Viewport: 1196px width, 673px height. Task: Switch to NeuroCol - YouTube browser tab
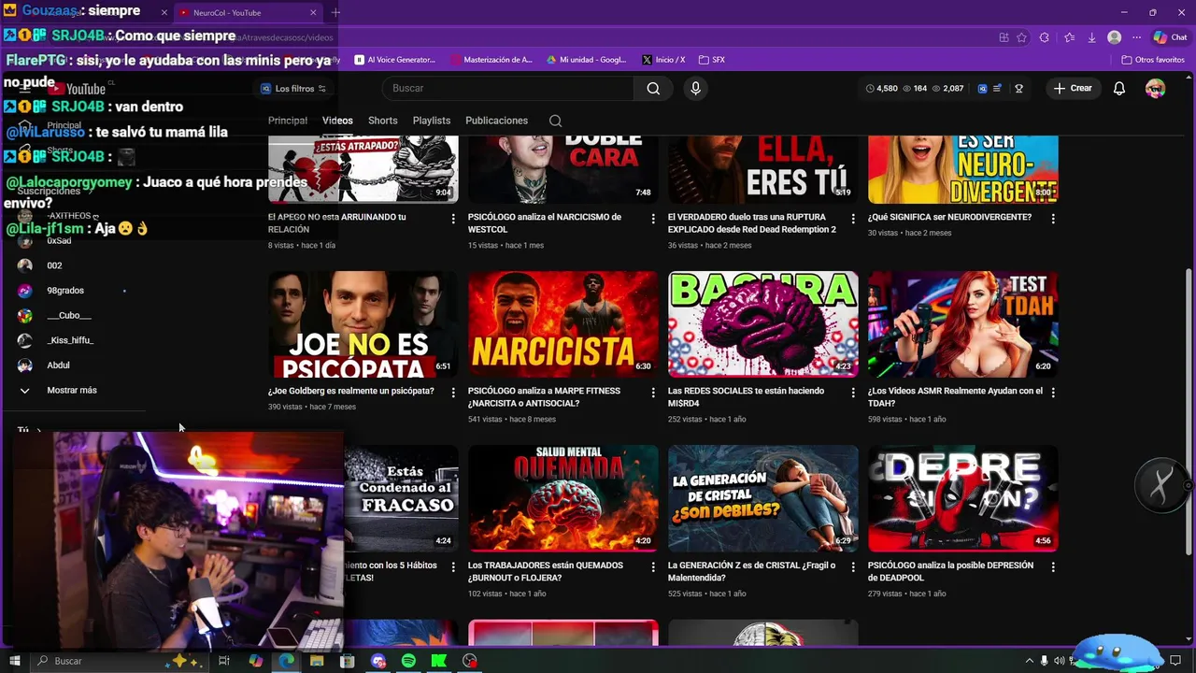point(248,12)
